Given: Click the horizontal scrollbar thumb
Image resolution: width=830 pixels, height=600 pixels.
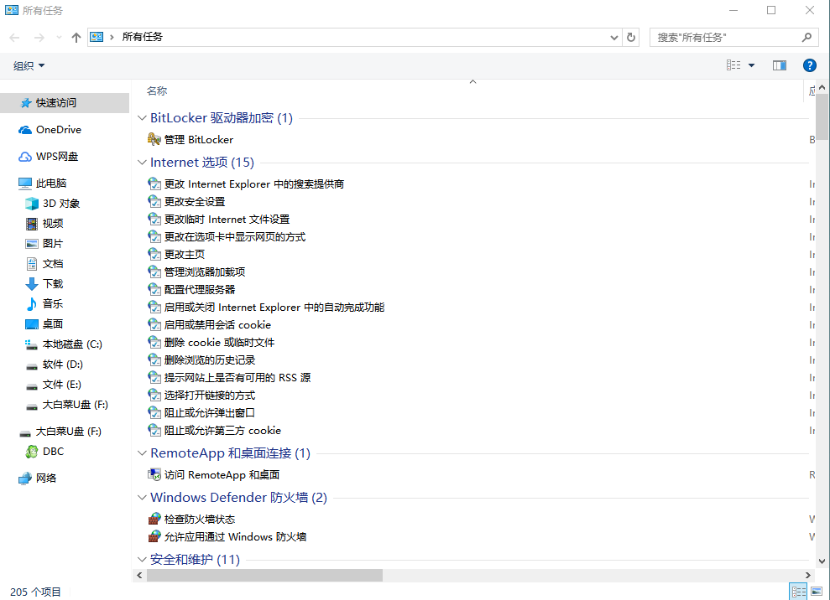Looking at the screenshot, I should [x=264, y=576].
